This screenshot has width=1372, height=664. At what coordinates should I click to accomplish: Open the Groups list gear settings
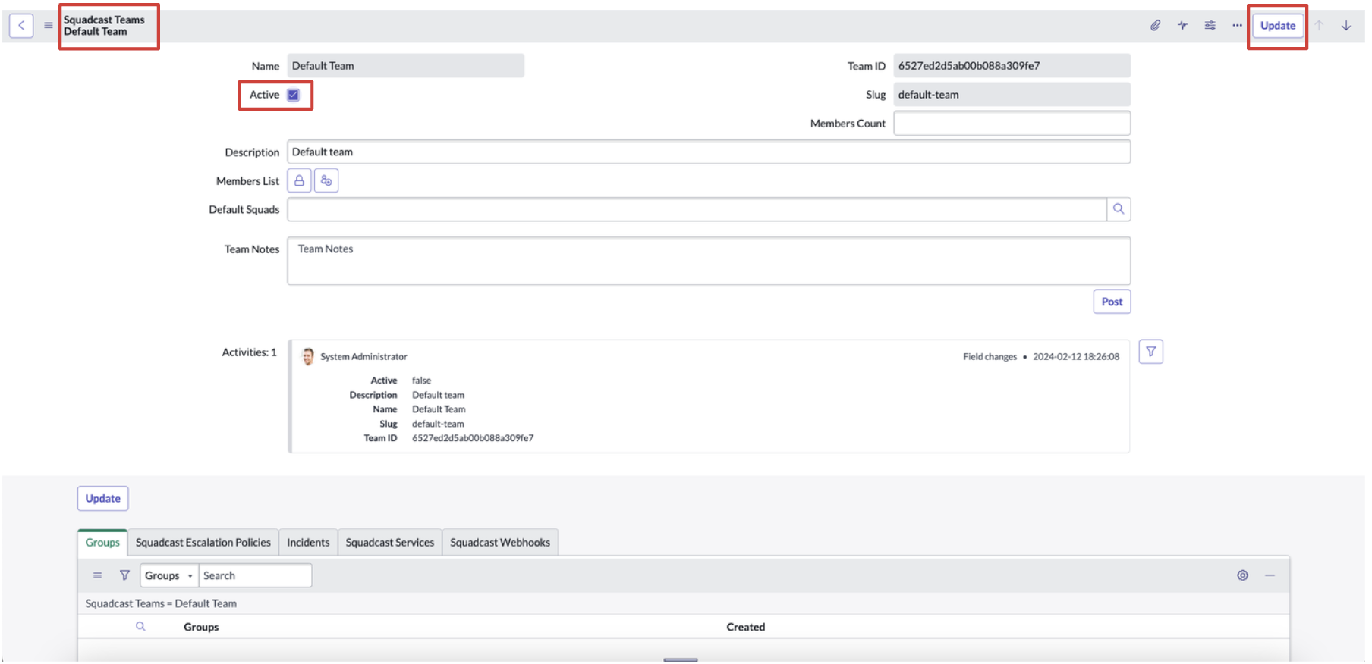coord(1242,575)
